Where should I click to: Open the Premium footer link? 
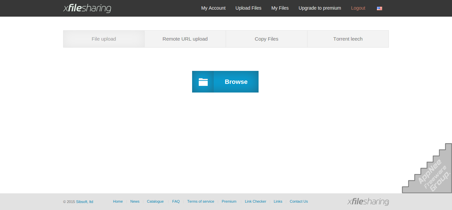pyautogui.click(x=229, y=201)
